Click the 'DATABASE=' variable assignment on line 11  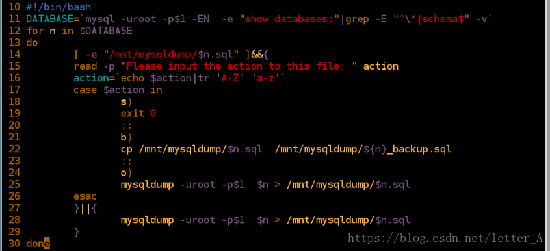click(x=53, y=19)
